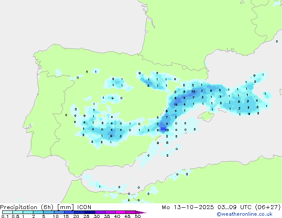
Task: Click the above-50 arrow tip of legend
Action: point(141,212)
